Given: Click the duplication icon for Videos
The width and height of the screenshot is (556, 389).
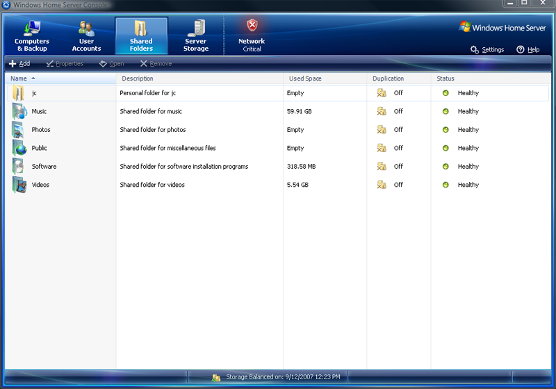Looking at the screenshot, I should 382,185.
